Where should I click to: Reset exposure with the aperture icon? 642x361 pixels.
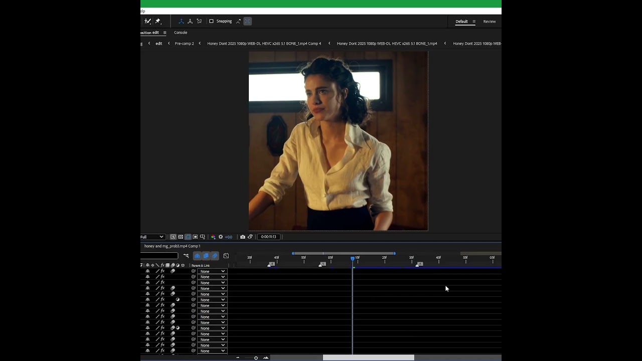(220, 237)
